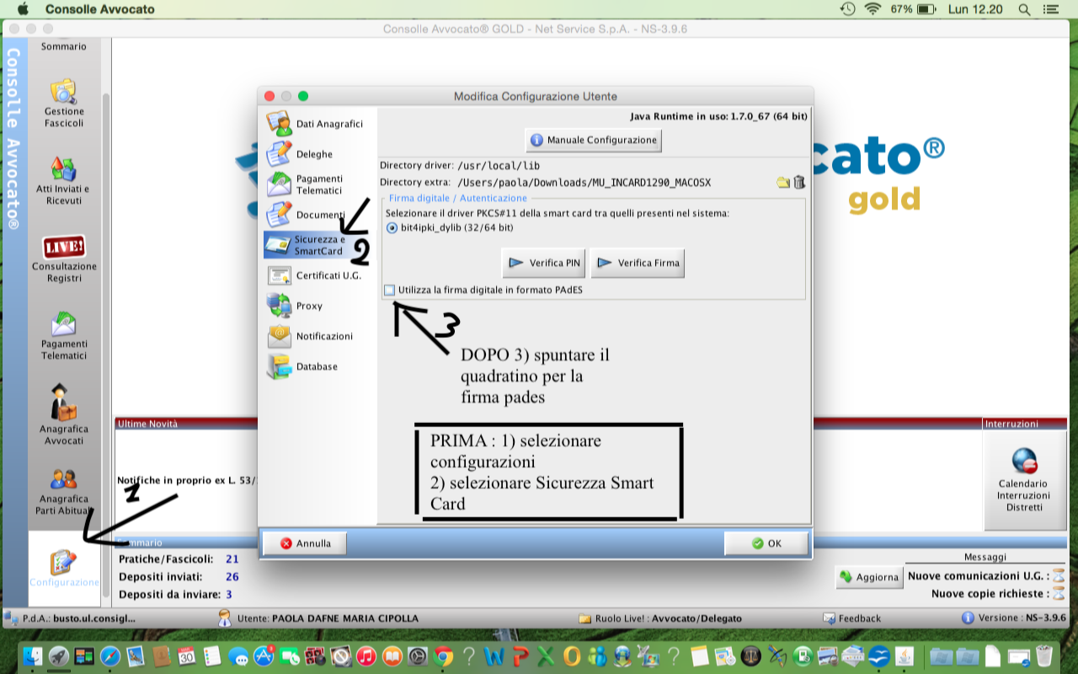Open the Notificazioni section
The width and height of the screenshot is (1078, 674).
(x=310, y=336)
